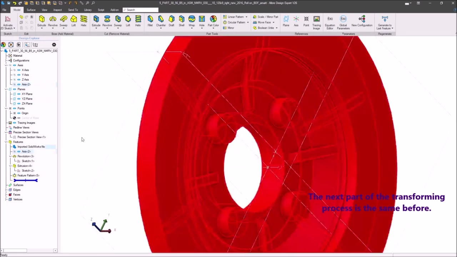This screenshot has height=257, width=457.
Task: Create a reference Point
Action: (306, 21)
